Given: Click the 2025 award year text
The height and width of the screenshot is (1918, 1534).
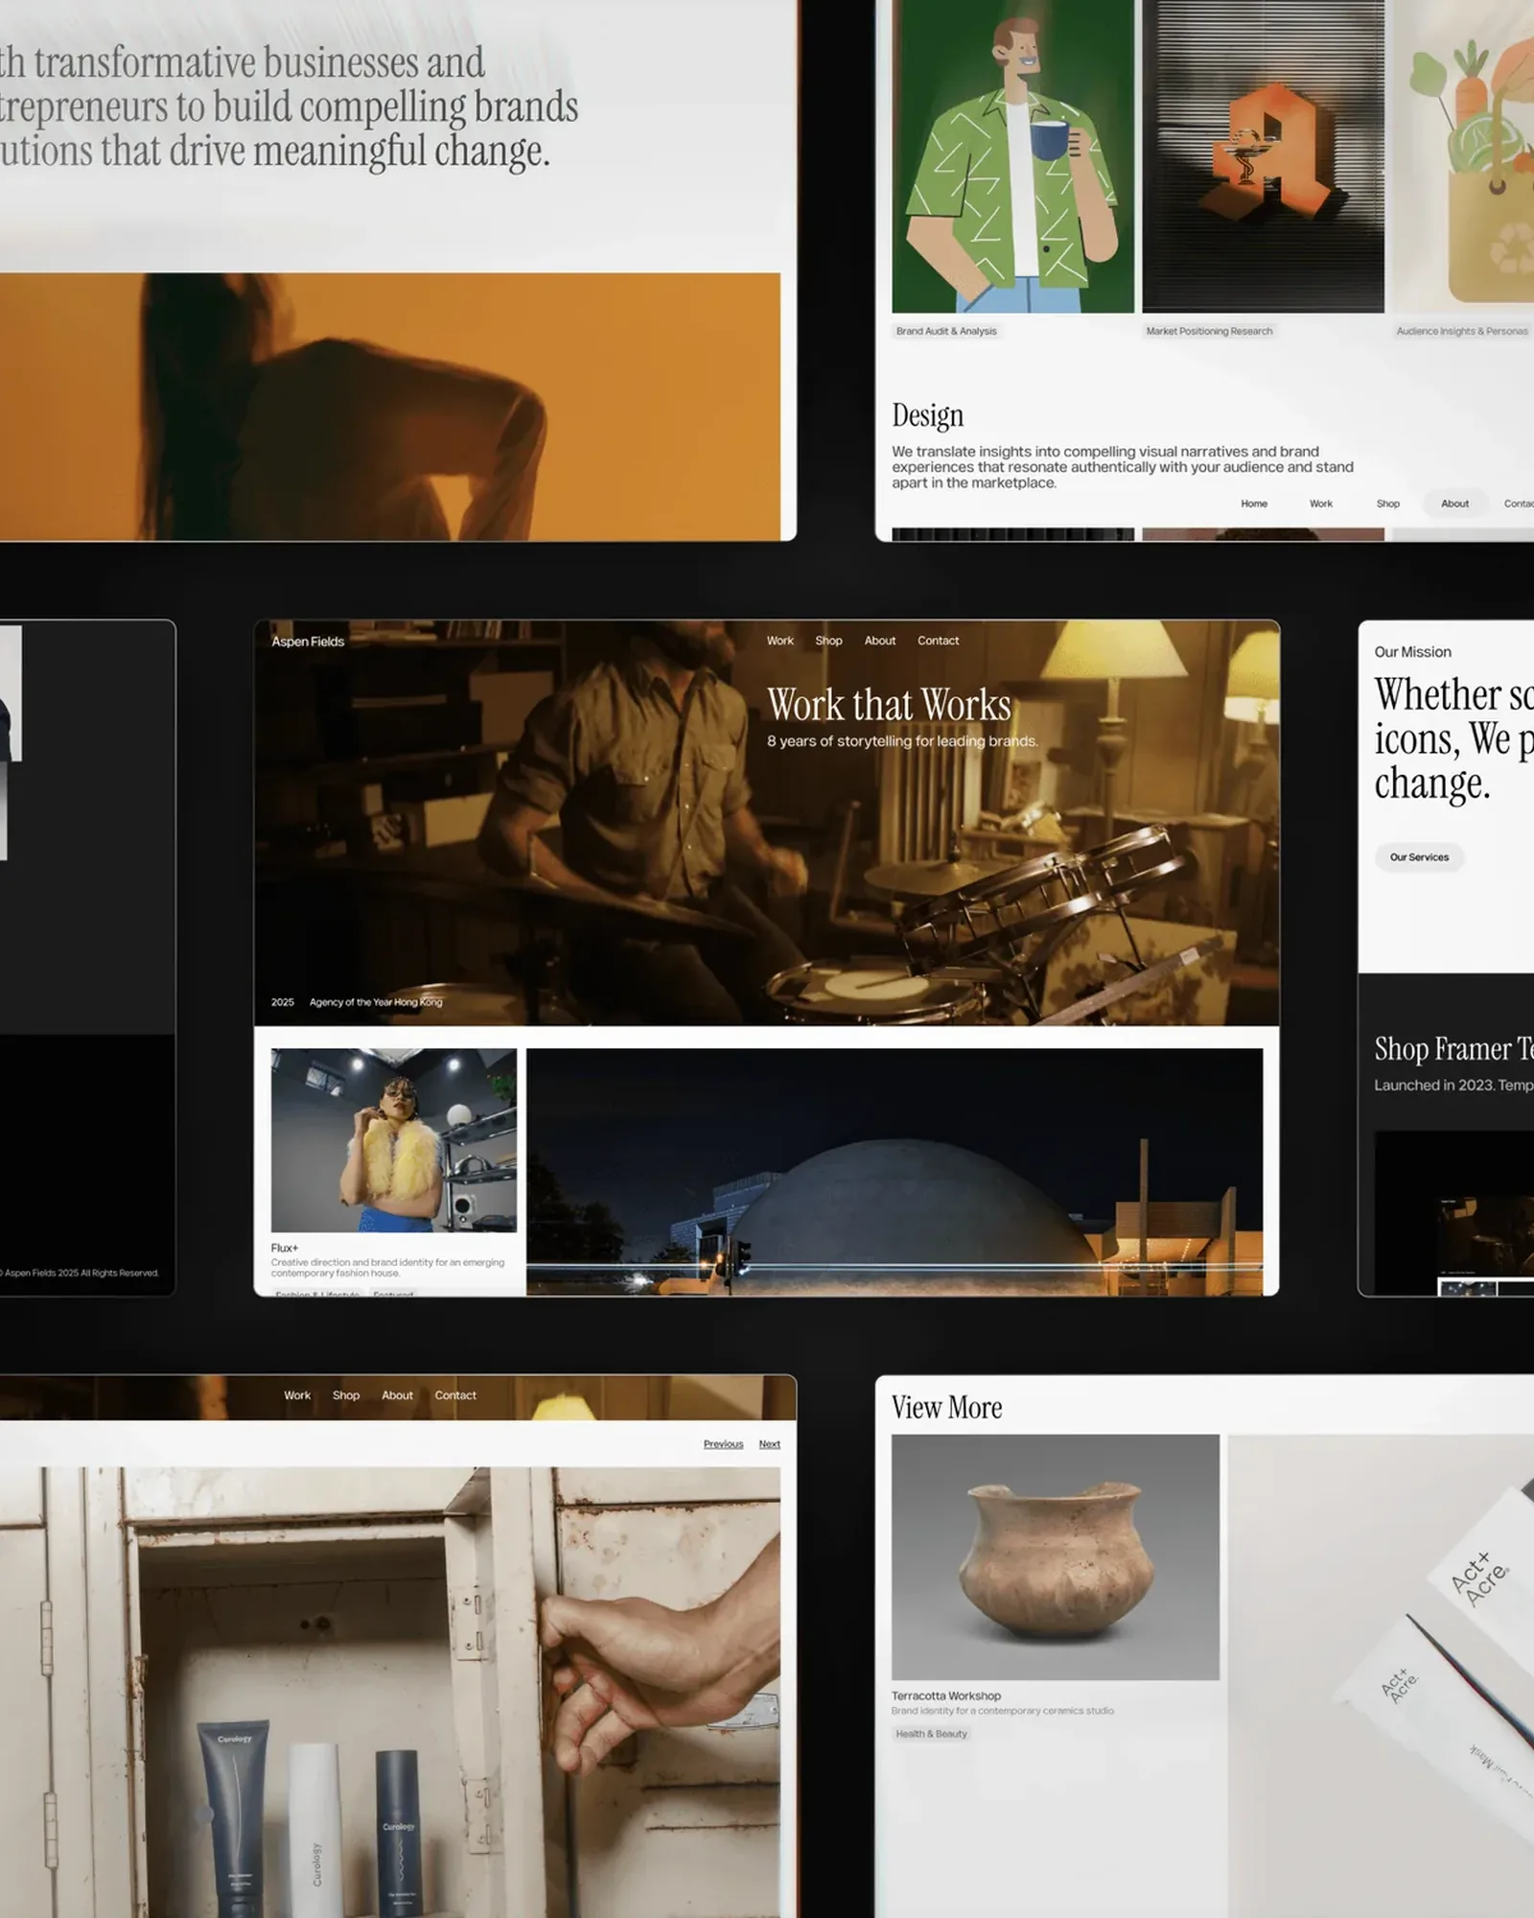Looking at the screenshot, I should pyautogui.click(x=283, y=1002).
